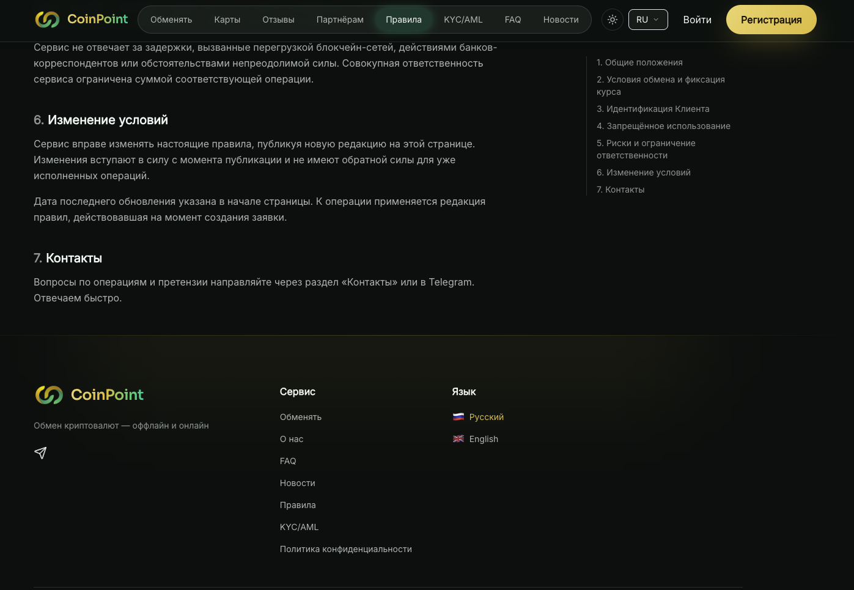
Task: Toggle the light/dark theme sun icon
Action: (613, 20)
